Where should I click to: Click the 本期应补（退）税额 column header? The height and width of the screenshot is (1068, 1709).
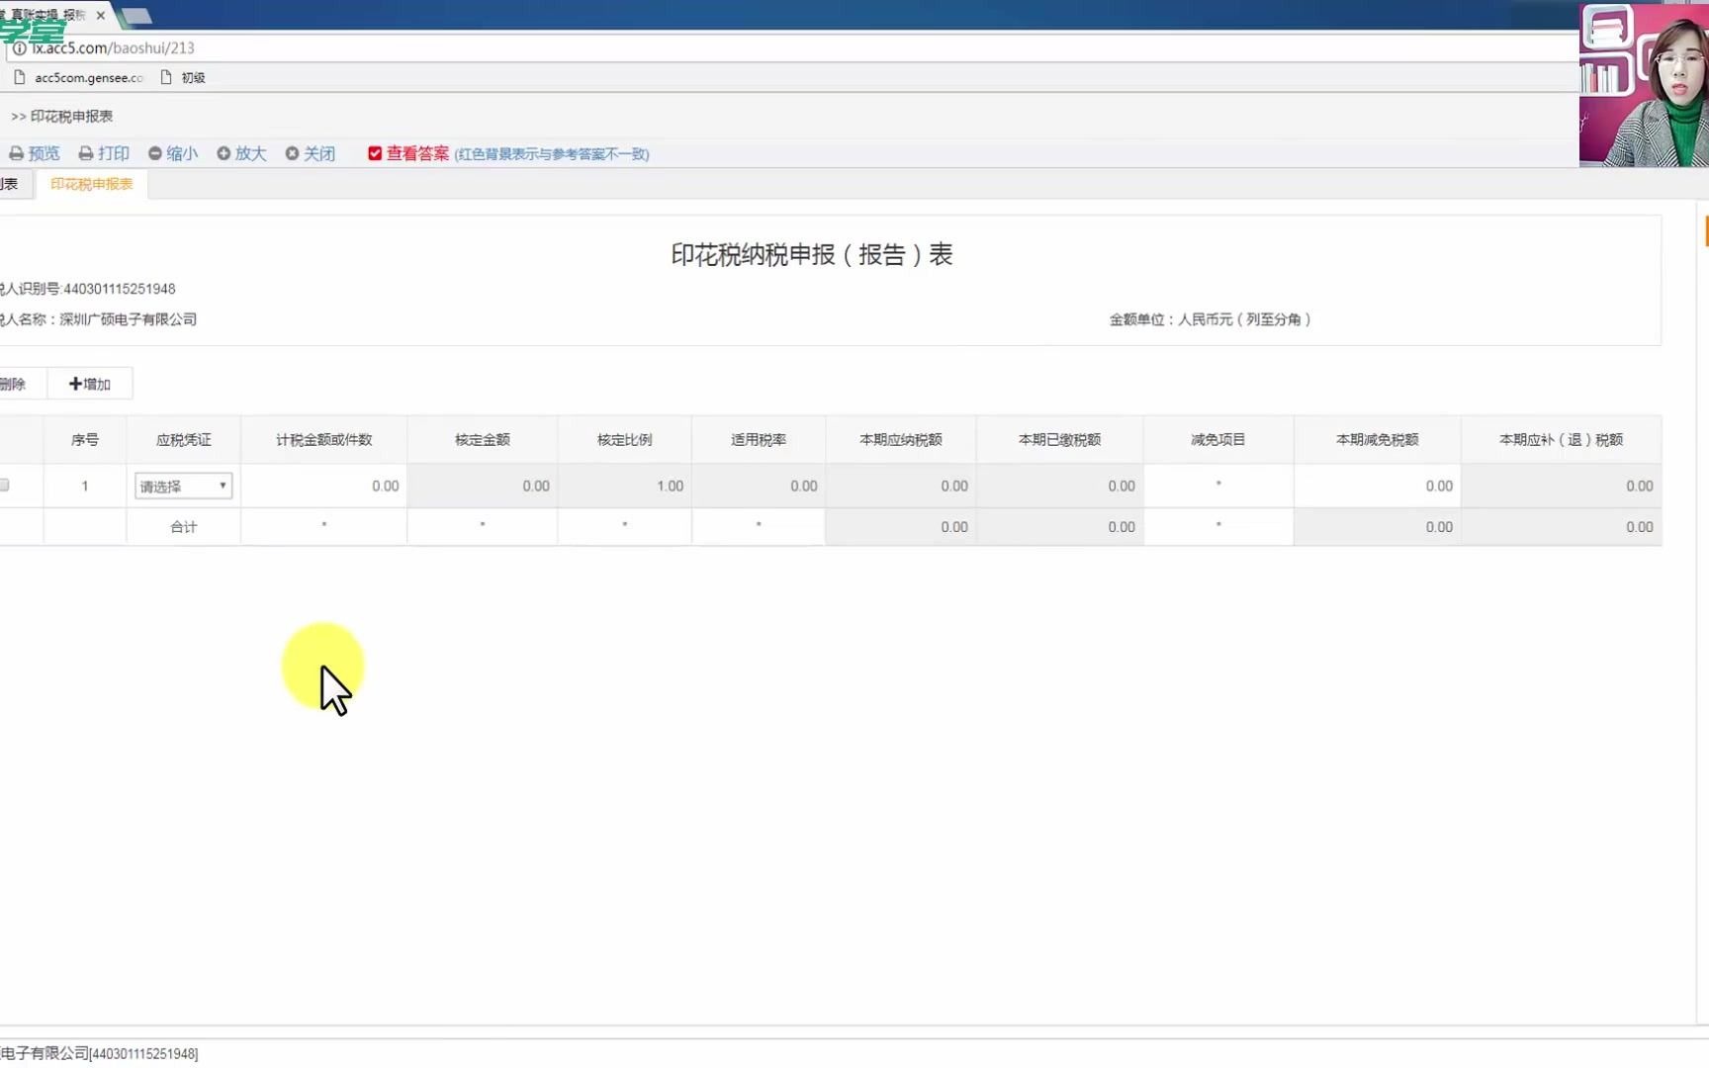point(1561,440)
